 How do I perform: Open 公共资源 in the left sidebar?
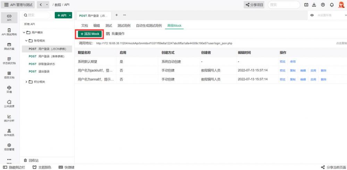pos(9,103)
